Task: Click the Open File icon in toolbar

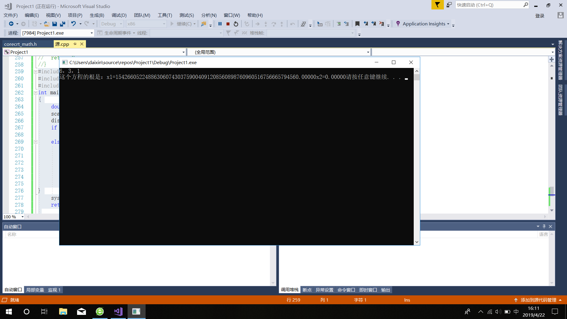Action: tap(46, 24)
